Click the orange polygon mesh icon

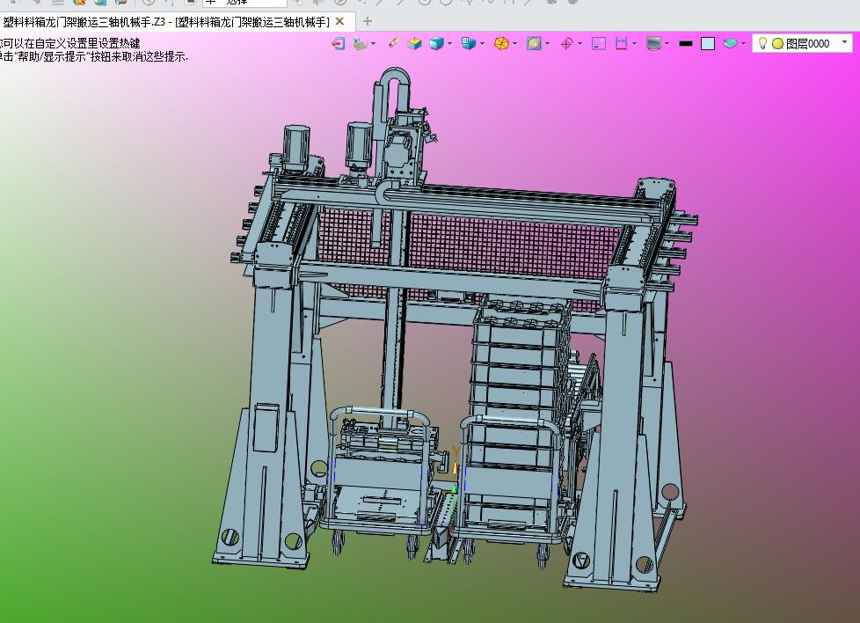[x=501, y=43]
